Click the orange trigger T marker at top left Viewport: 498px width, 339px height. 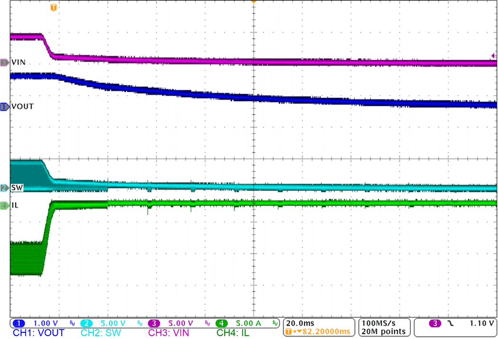coord(53,8)
